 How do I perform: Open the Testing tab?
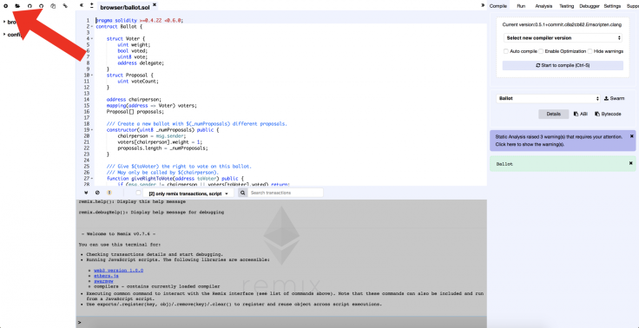(x=566, y=6)
